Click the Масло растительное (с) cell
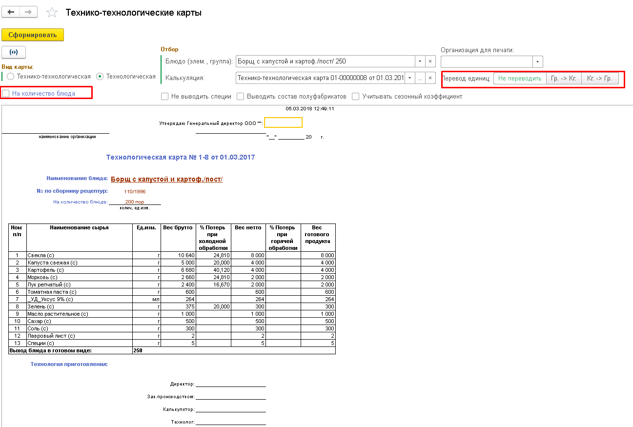633x427 pixels. pos(80,314)
